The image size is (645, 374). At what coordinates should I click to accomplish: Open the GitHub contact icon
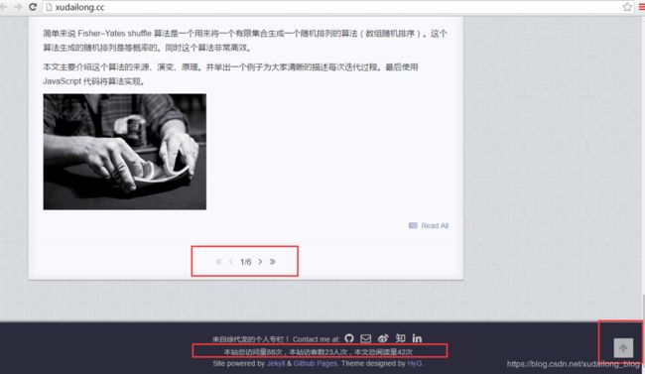tap(349, 338)
